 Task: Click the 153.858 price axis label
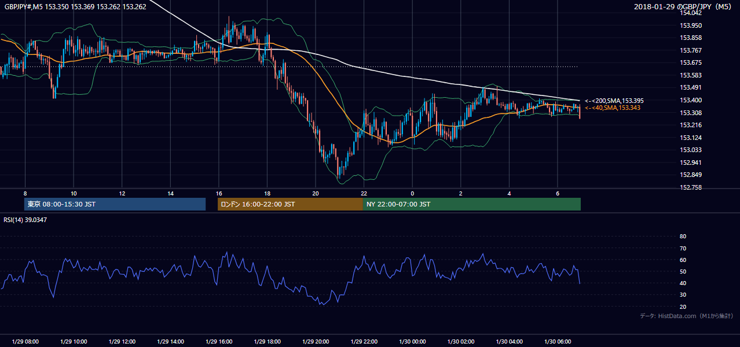point(690,38)
